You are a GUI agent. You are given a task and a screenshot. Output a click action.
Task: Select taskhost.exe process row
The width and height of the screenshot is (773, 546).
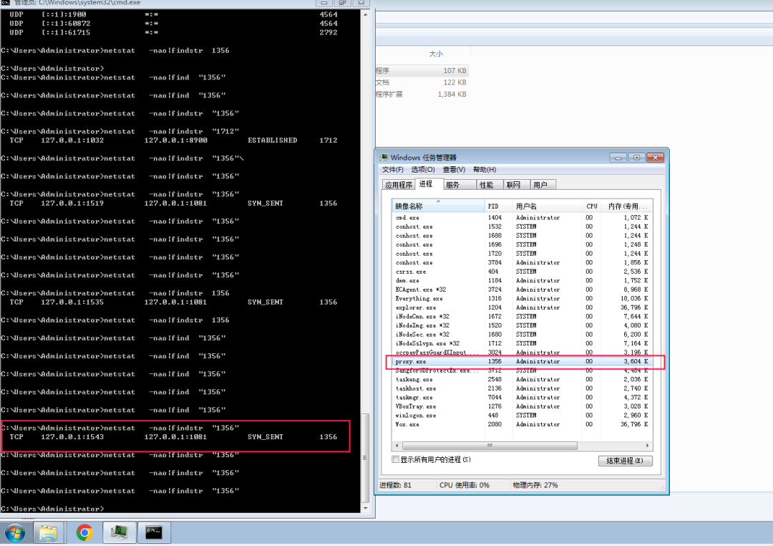(522, 388)
